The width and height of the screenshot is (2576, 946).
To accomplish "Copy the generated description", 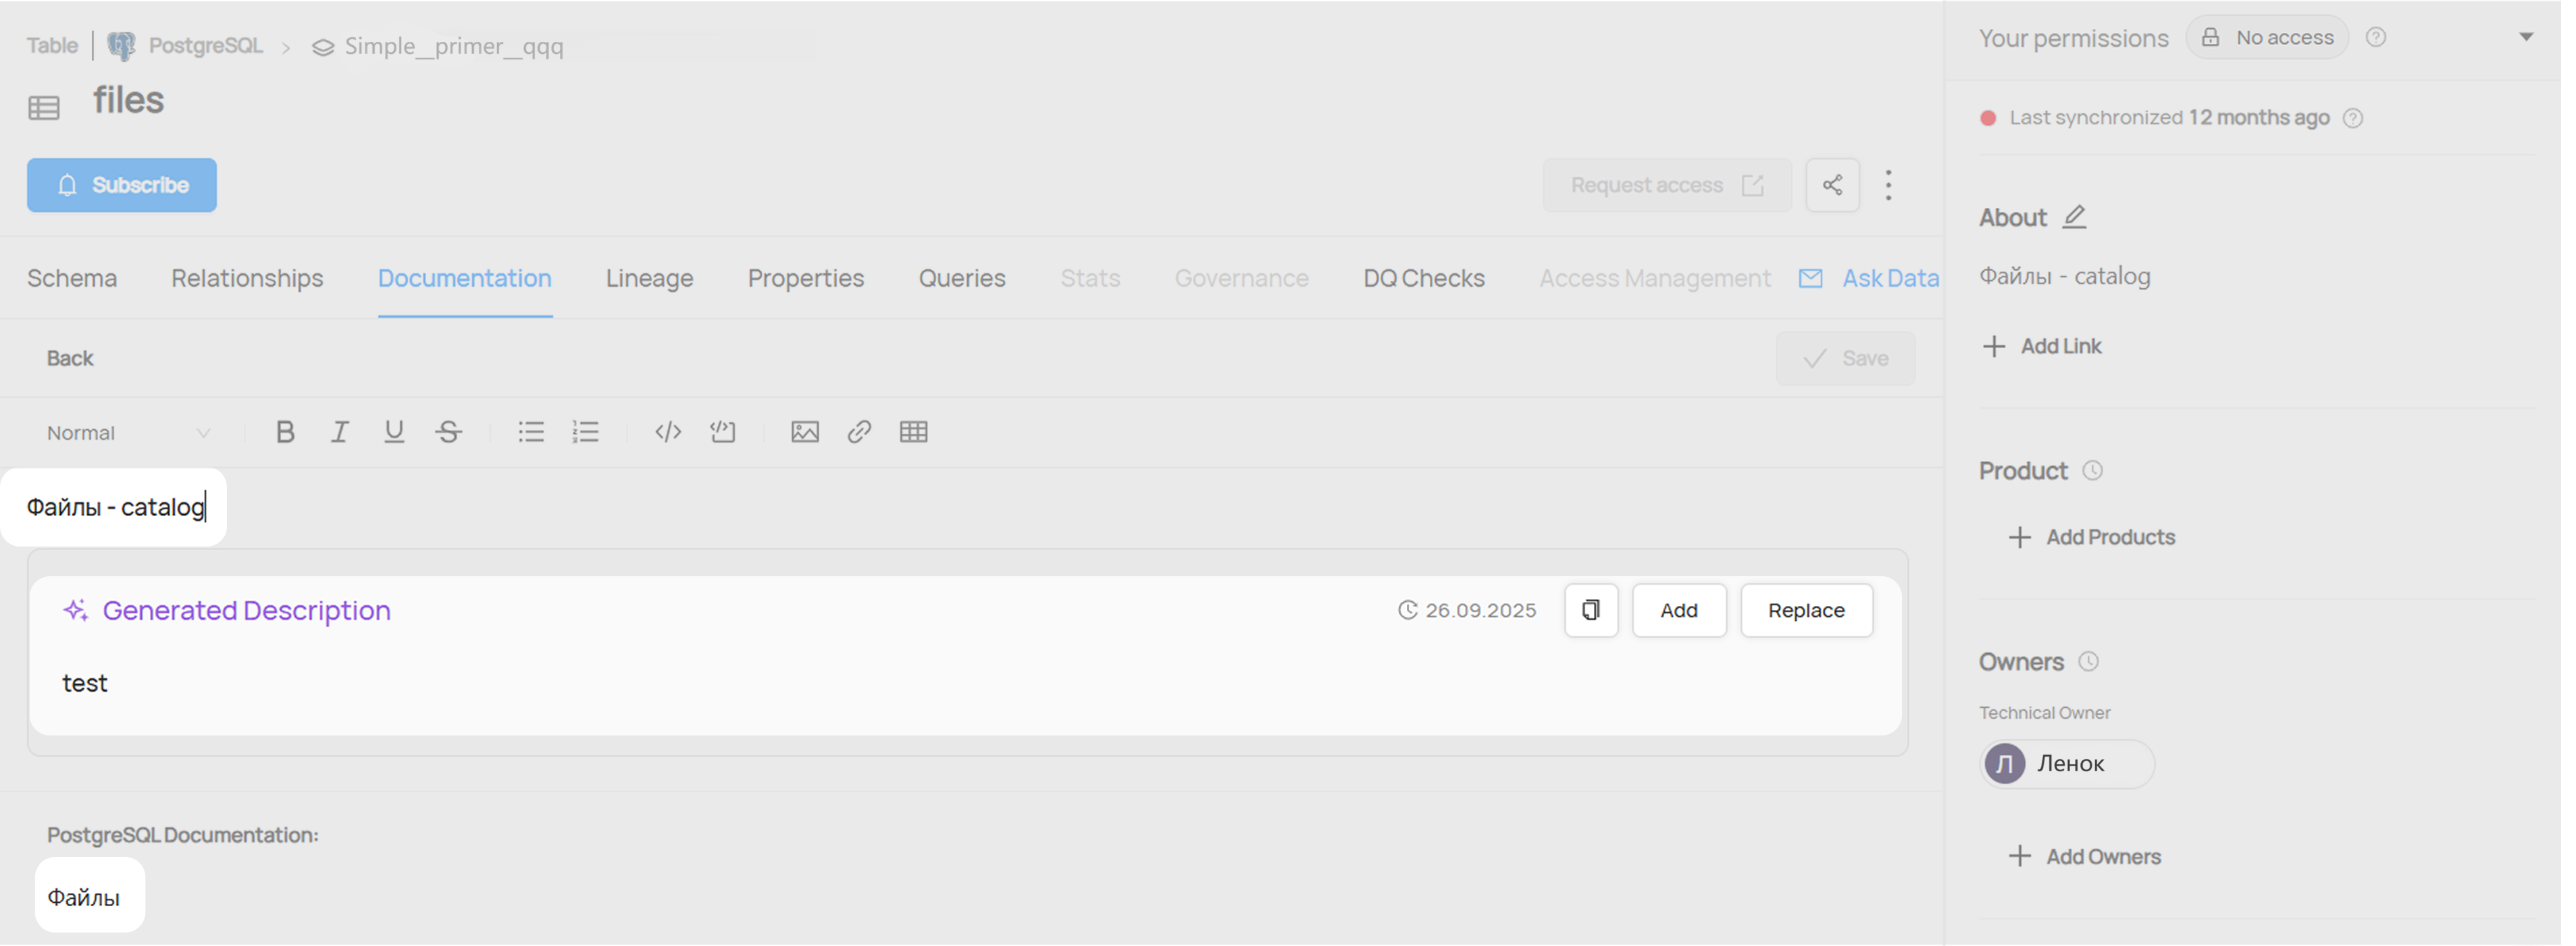I will point(1591,611).
